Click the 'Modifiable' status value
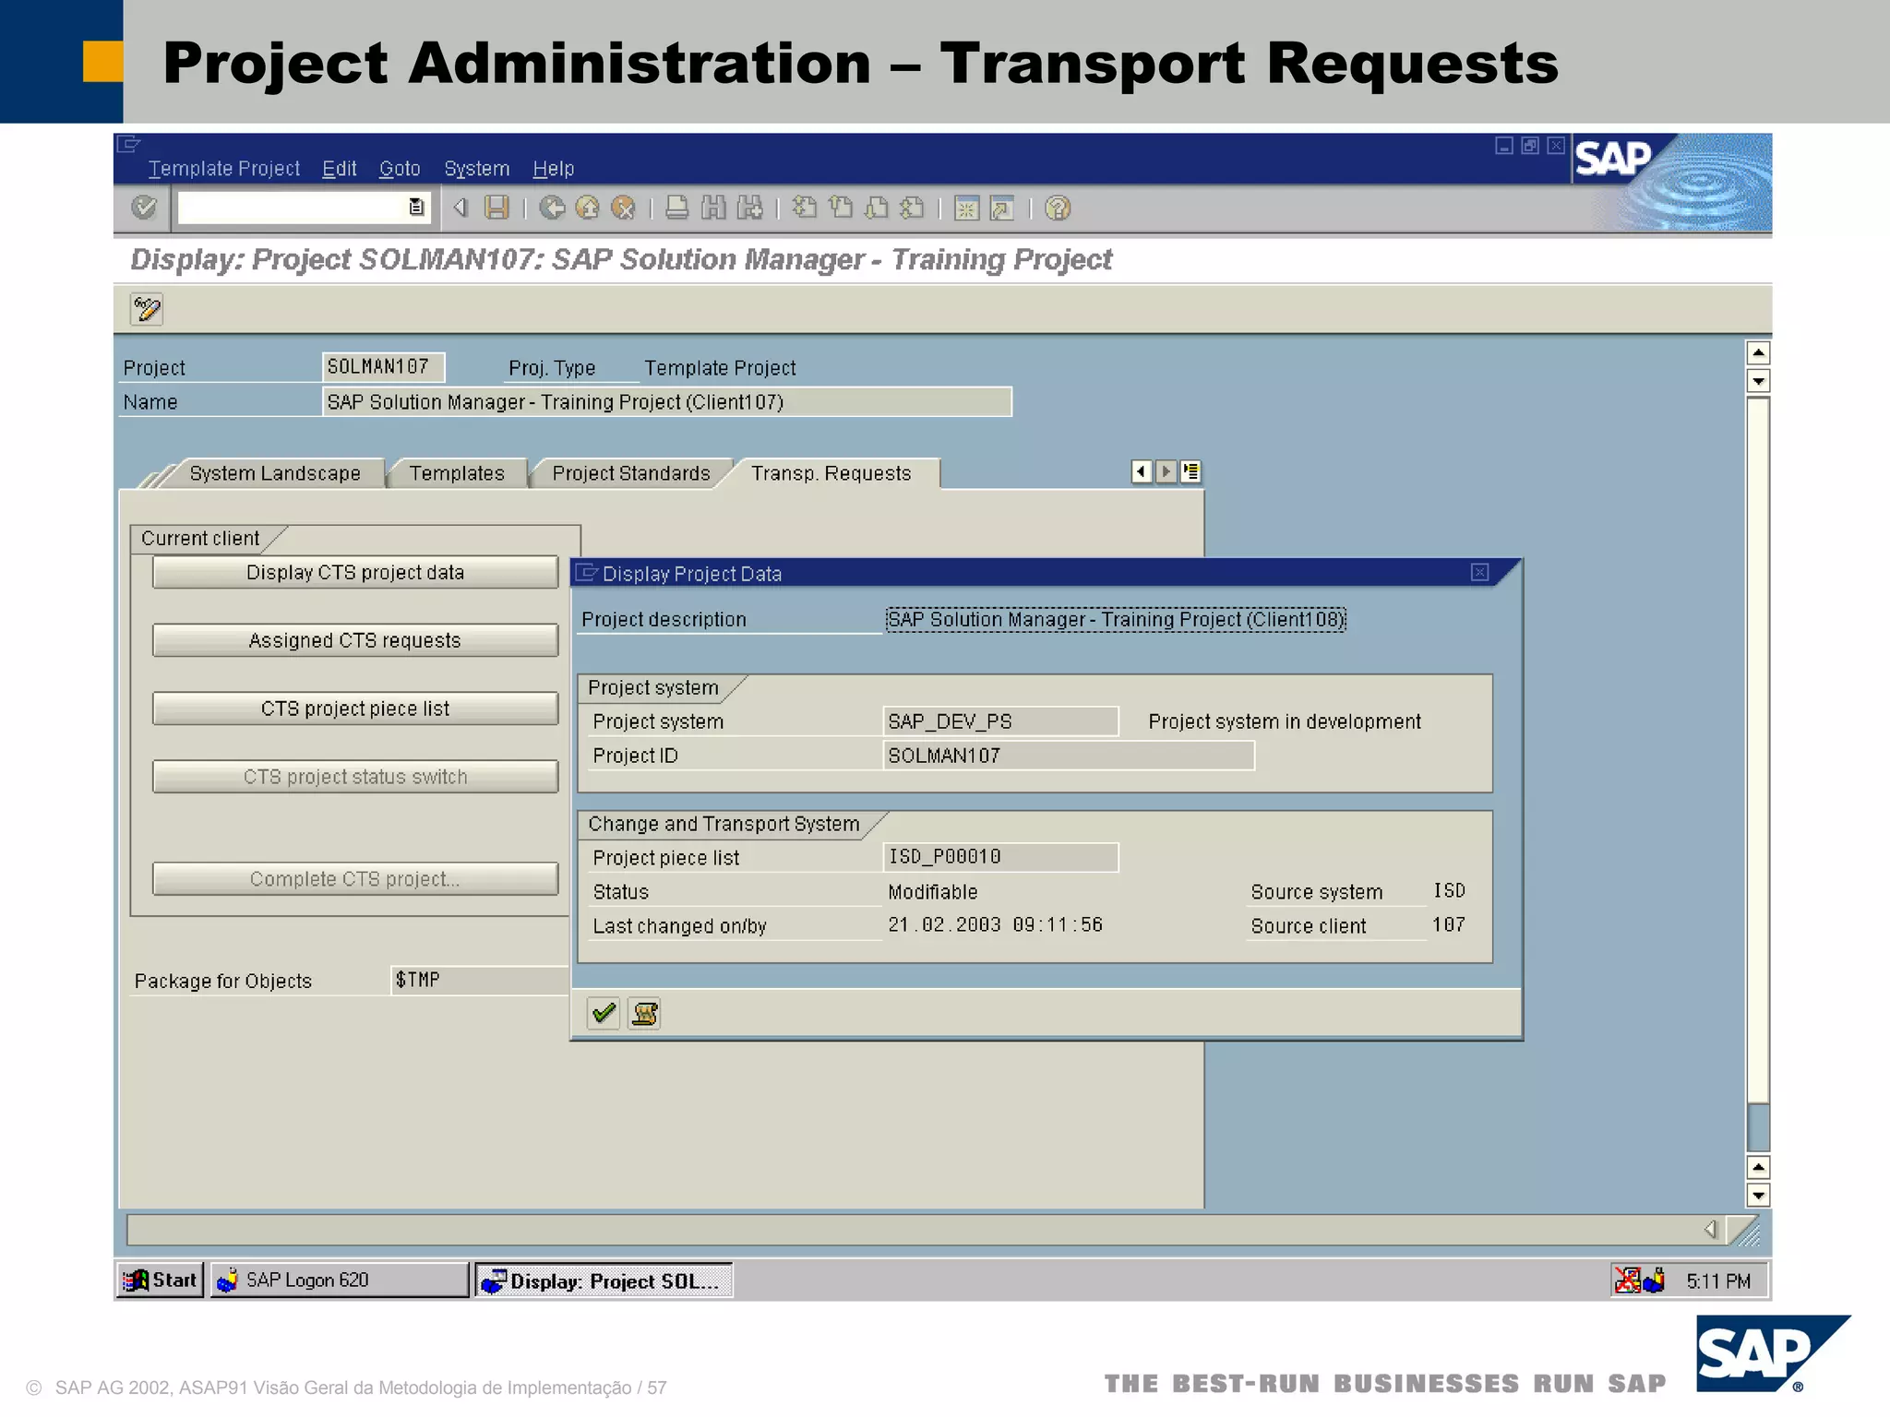This screenshot has width=1890, height=1417. click(933, 892)
